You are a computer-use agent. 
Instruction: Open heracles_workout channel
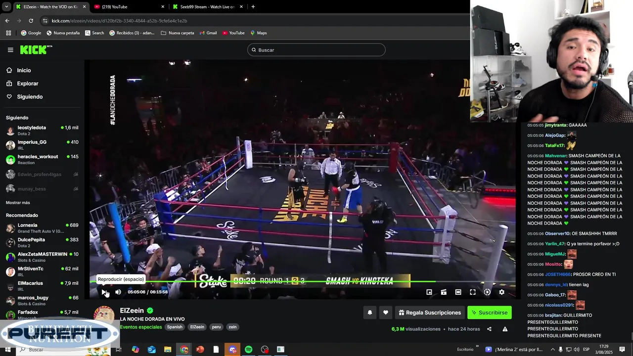(42, 159)
